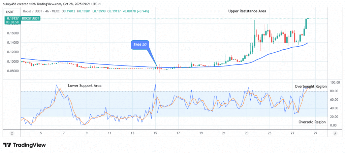Click date 5 on the time axis
The image size is (345, 153).
pos(41,133)
